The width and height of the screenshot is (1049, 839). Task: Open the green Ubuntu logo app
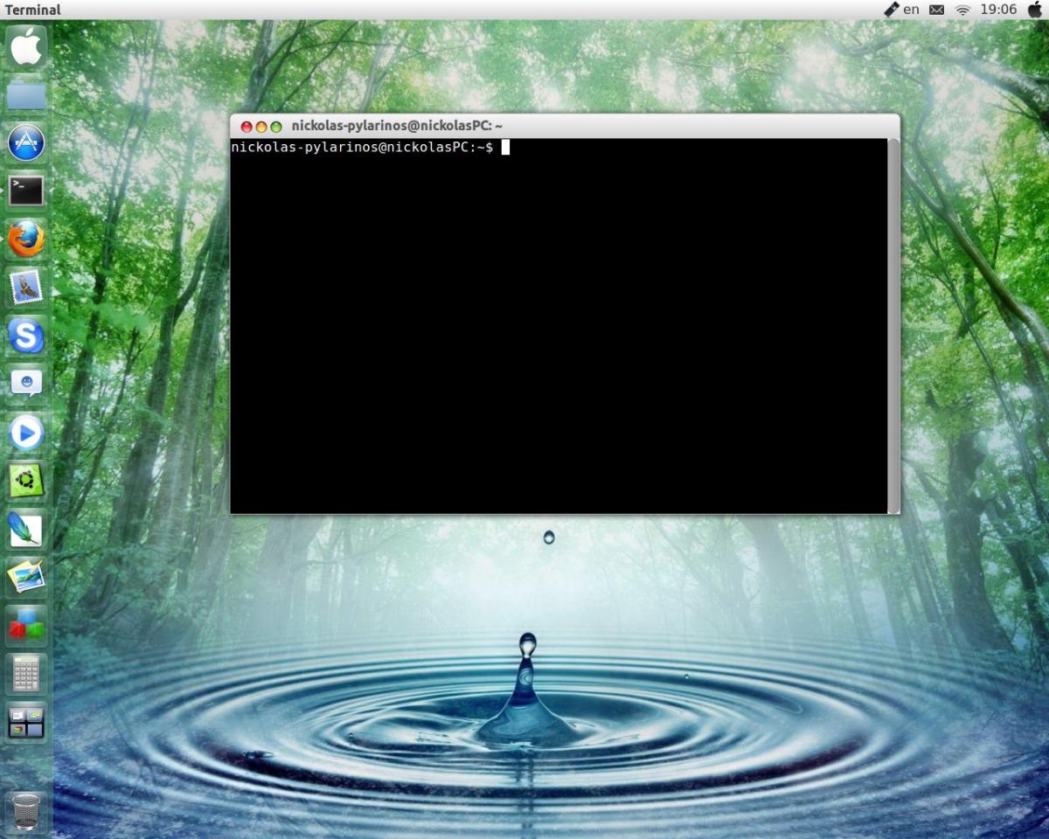[x=26, y=481]
